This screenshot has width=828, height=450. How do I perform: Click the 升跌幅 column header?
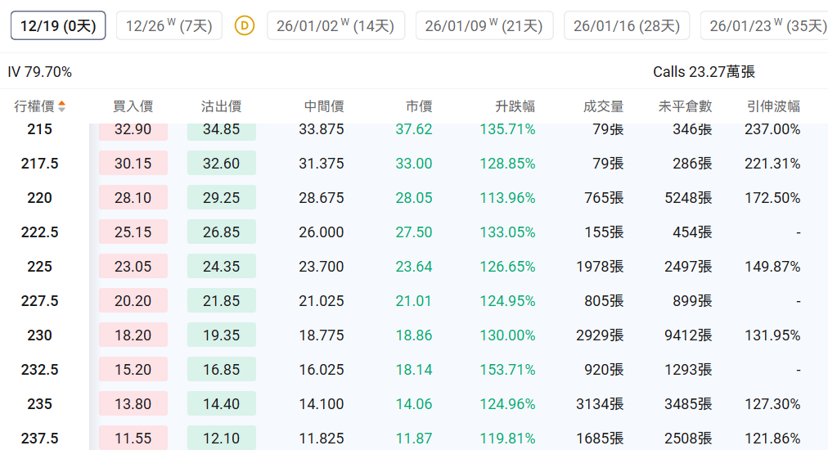(515, 106)
